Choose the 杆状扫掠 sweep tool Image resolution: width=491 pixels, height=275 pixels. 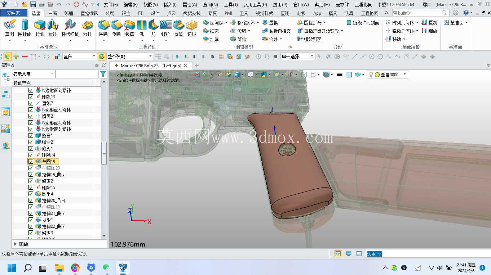coord(70,28)
